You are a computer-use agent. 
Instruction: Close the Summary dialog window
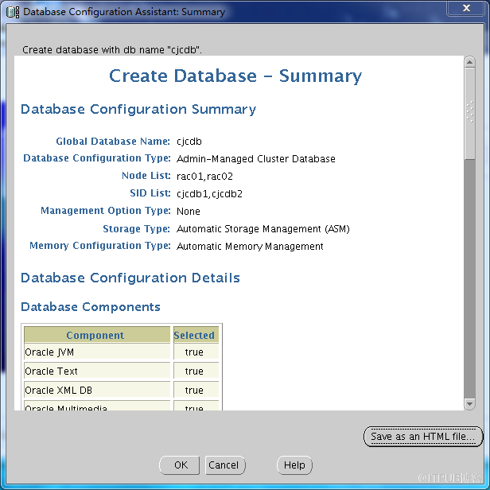(461, 10)
